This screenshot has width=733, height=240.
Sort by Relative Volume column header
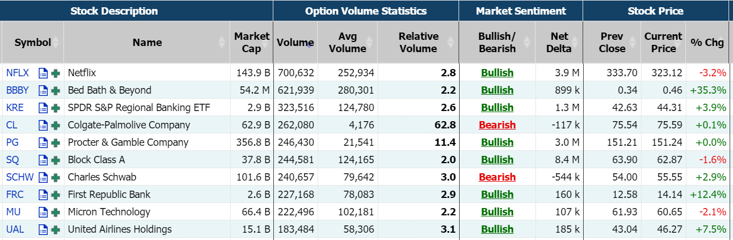pyautogui.click(x=418, y=43)
